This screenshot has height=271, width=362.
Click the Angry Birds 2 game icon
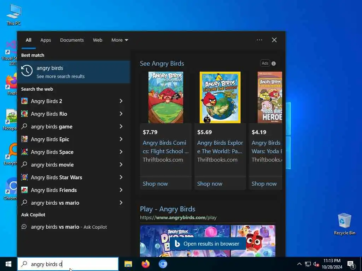pos(24,101)
